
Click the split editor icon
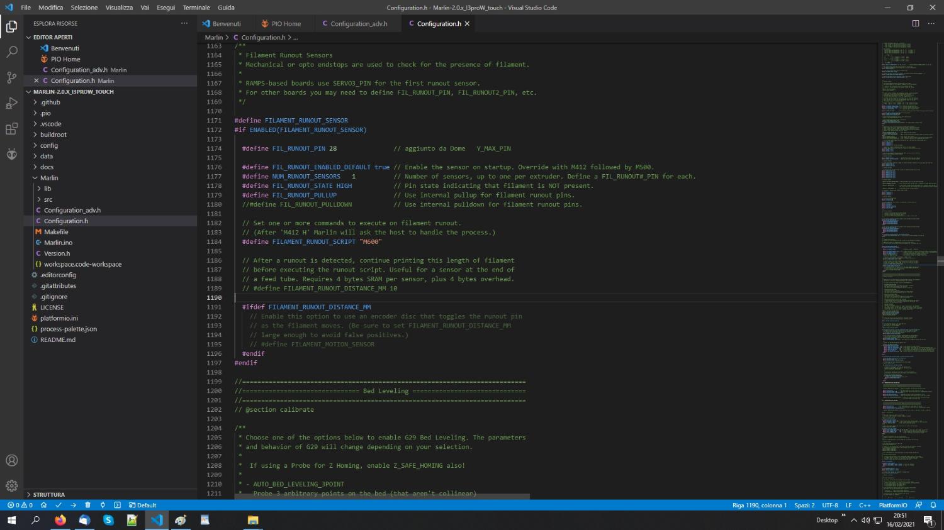coord(915,23)
